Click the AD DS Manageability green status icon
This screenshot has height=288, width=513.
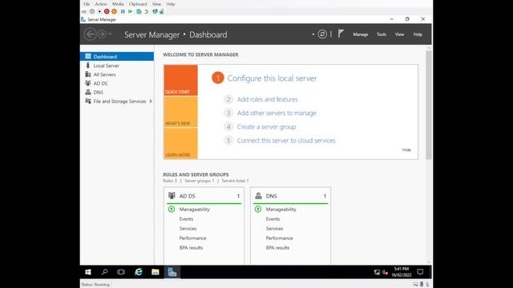(172, 209)
